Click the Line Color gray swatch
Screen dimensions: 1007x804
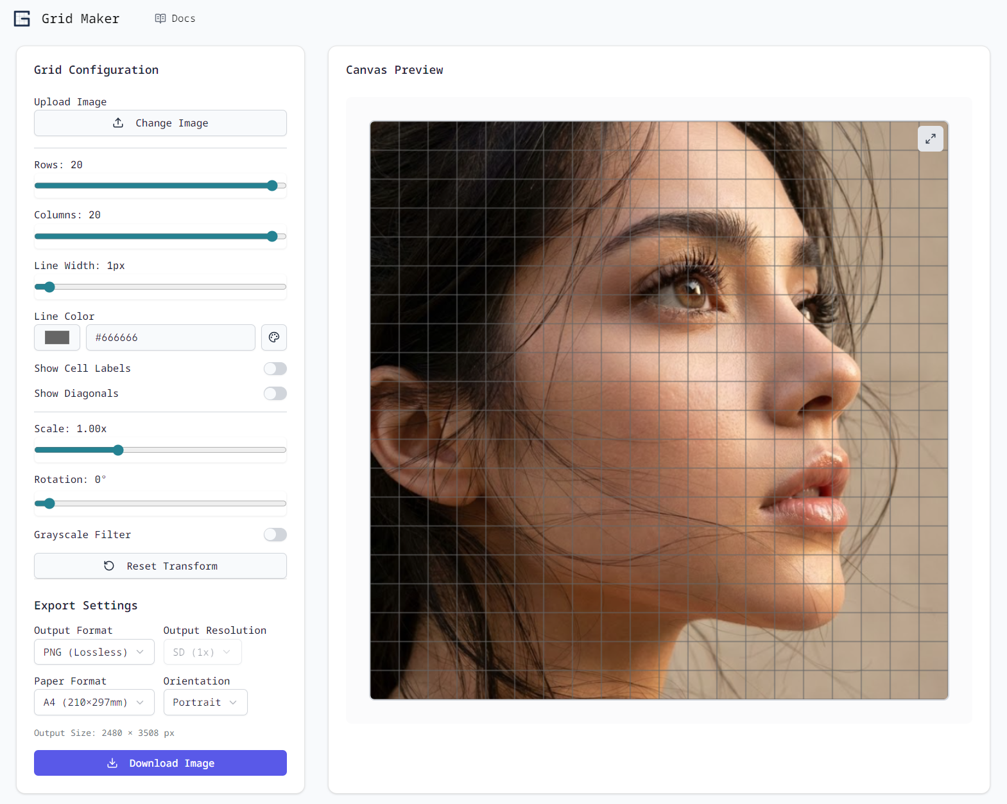(x=57, y=337)
